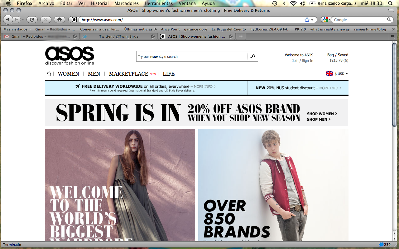This screenshot has width=399, height=249.
Task: Select the Twitter bird icon on its tab
Action: pyautogui.click(x=85, y=36)
